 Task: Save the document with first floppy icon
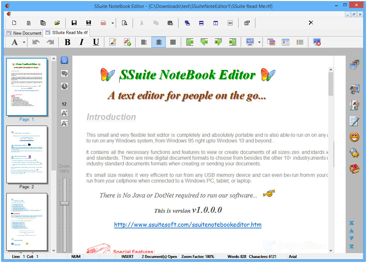[x=74, y=23]
